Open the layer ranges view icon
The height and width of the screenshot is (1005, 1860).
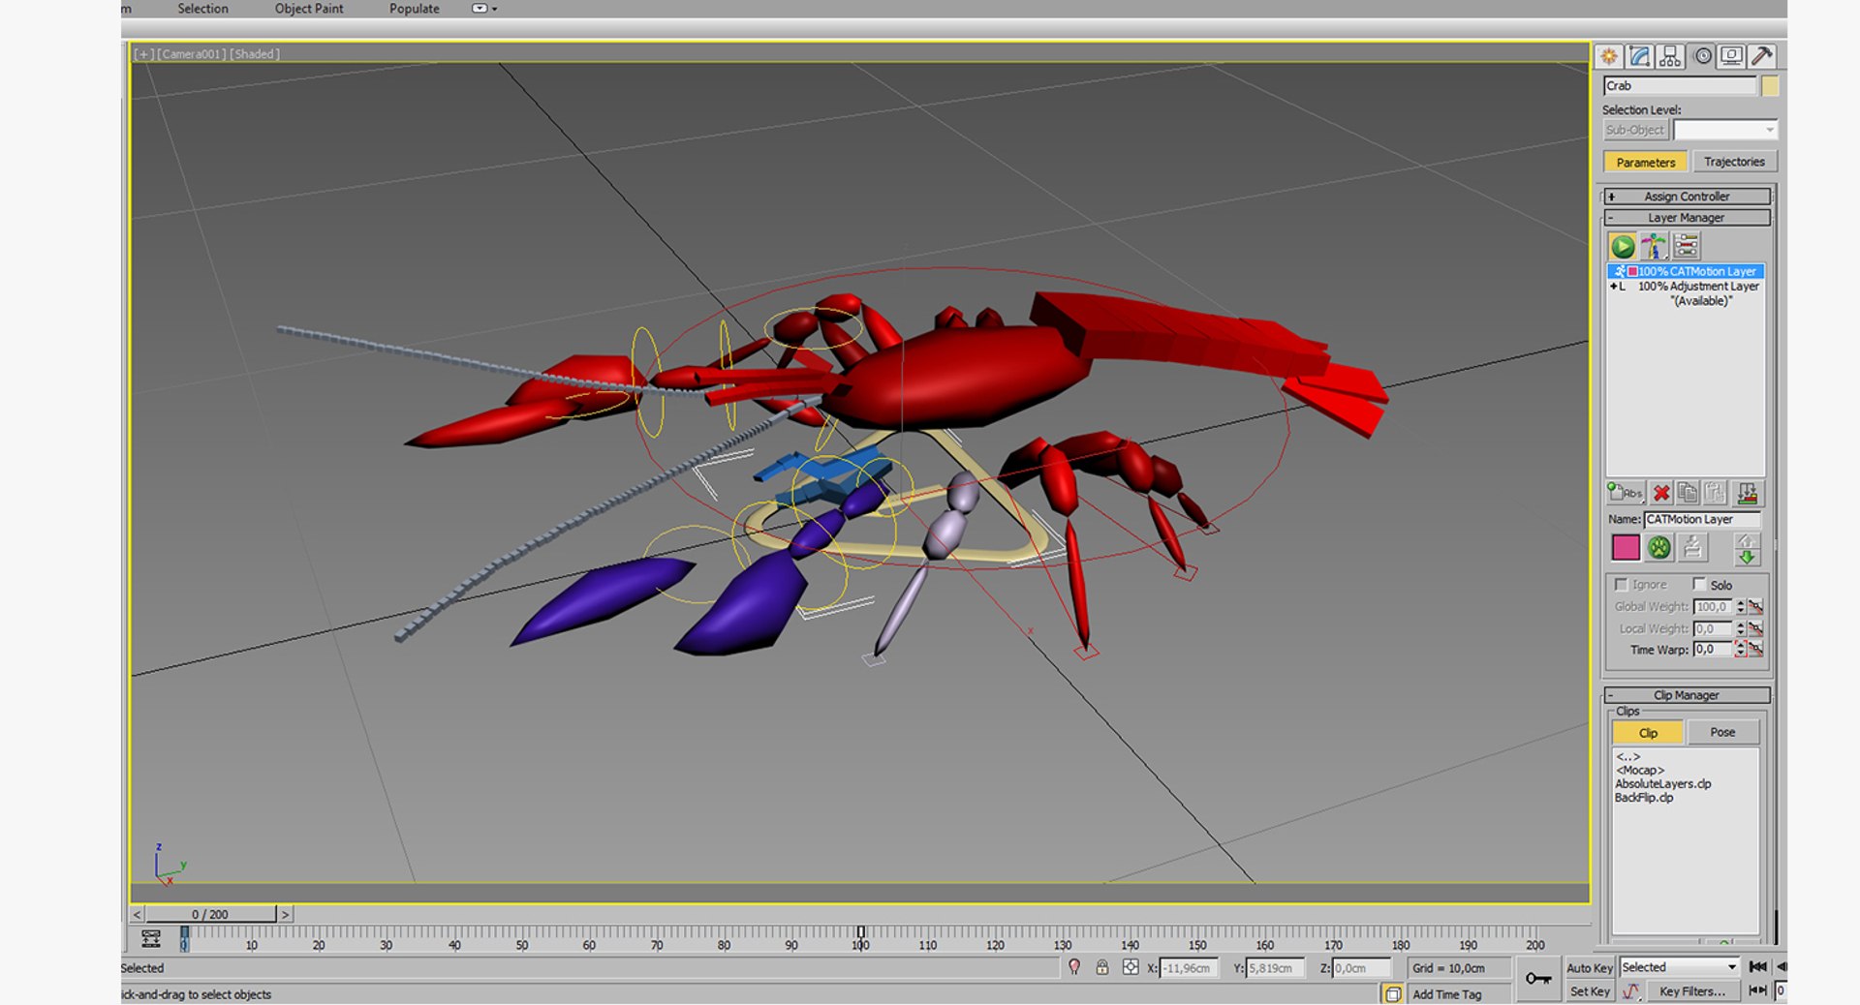tap(1687, 246)
